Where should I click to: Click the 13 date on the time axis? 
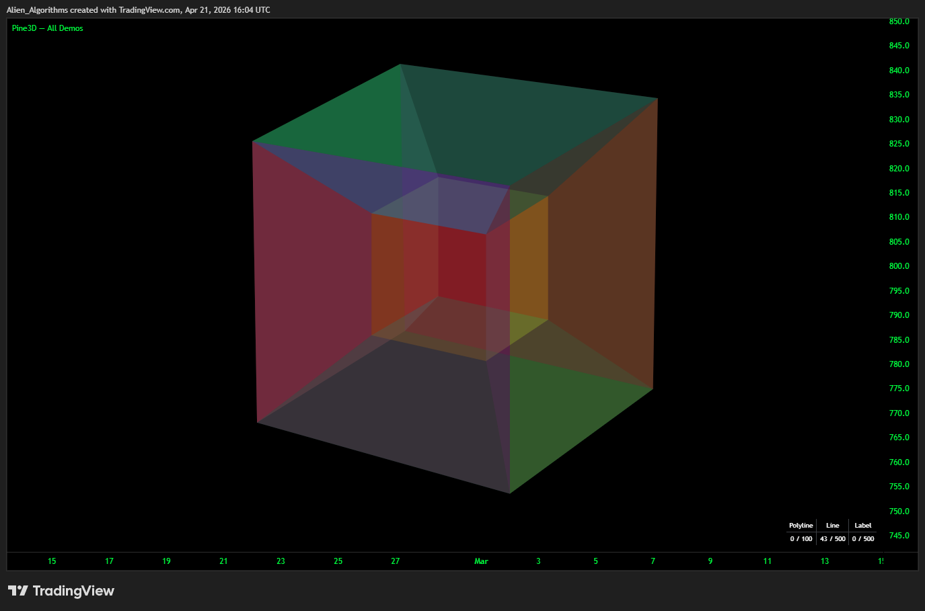click(825, 561)
